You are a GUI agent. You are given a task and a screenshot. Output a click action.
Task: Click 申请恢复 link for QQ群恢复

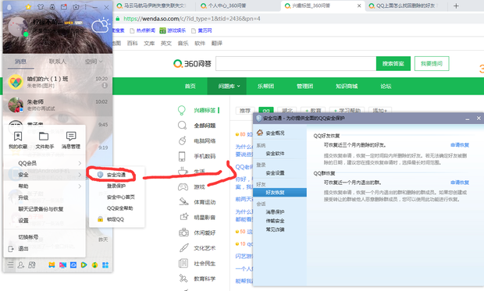[x=460, y=183]
